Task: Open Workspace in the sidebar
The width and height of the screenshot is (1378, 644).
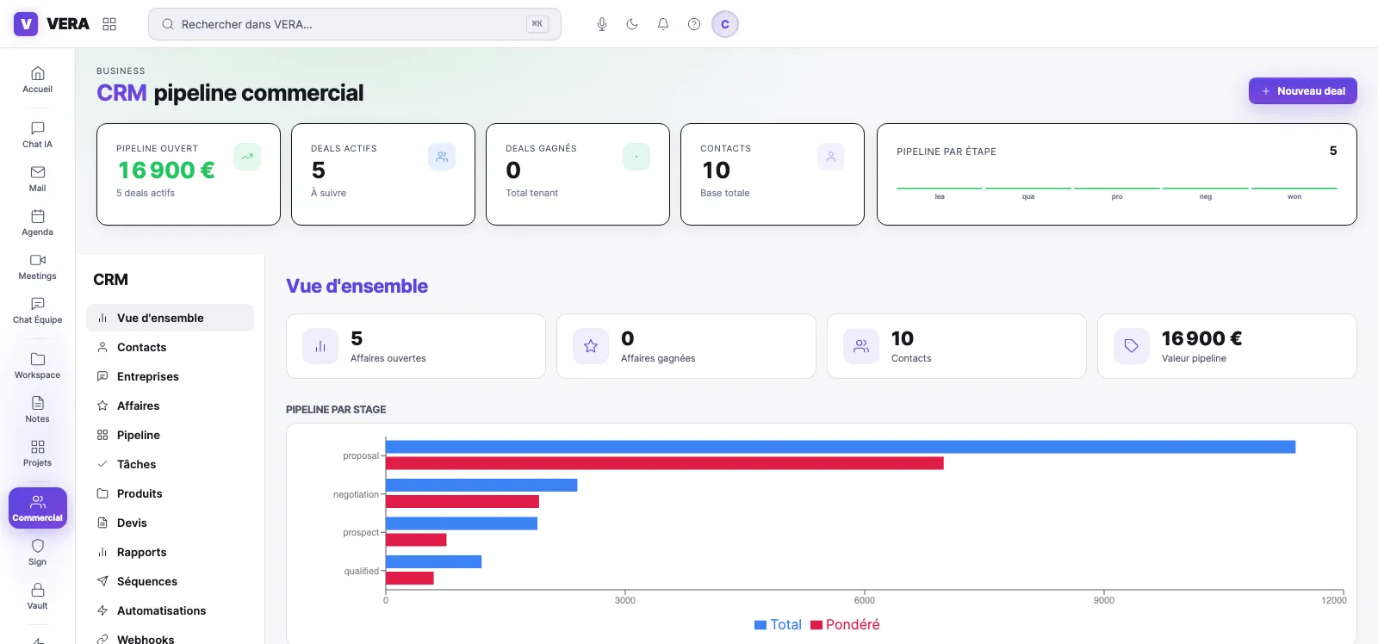Action: click(x=38, y=366)
